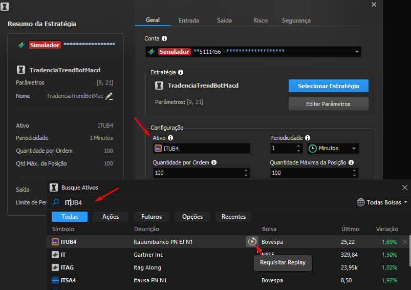The height and width of the screenshot is (290, 411).
Task: Open the Risco tab
Action: (x=261, y=20)
